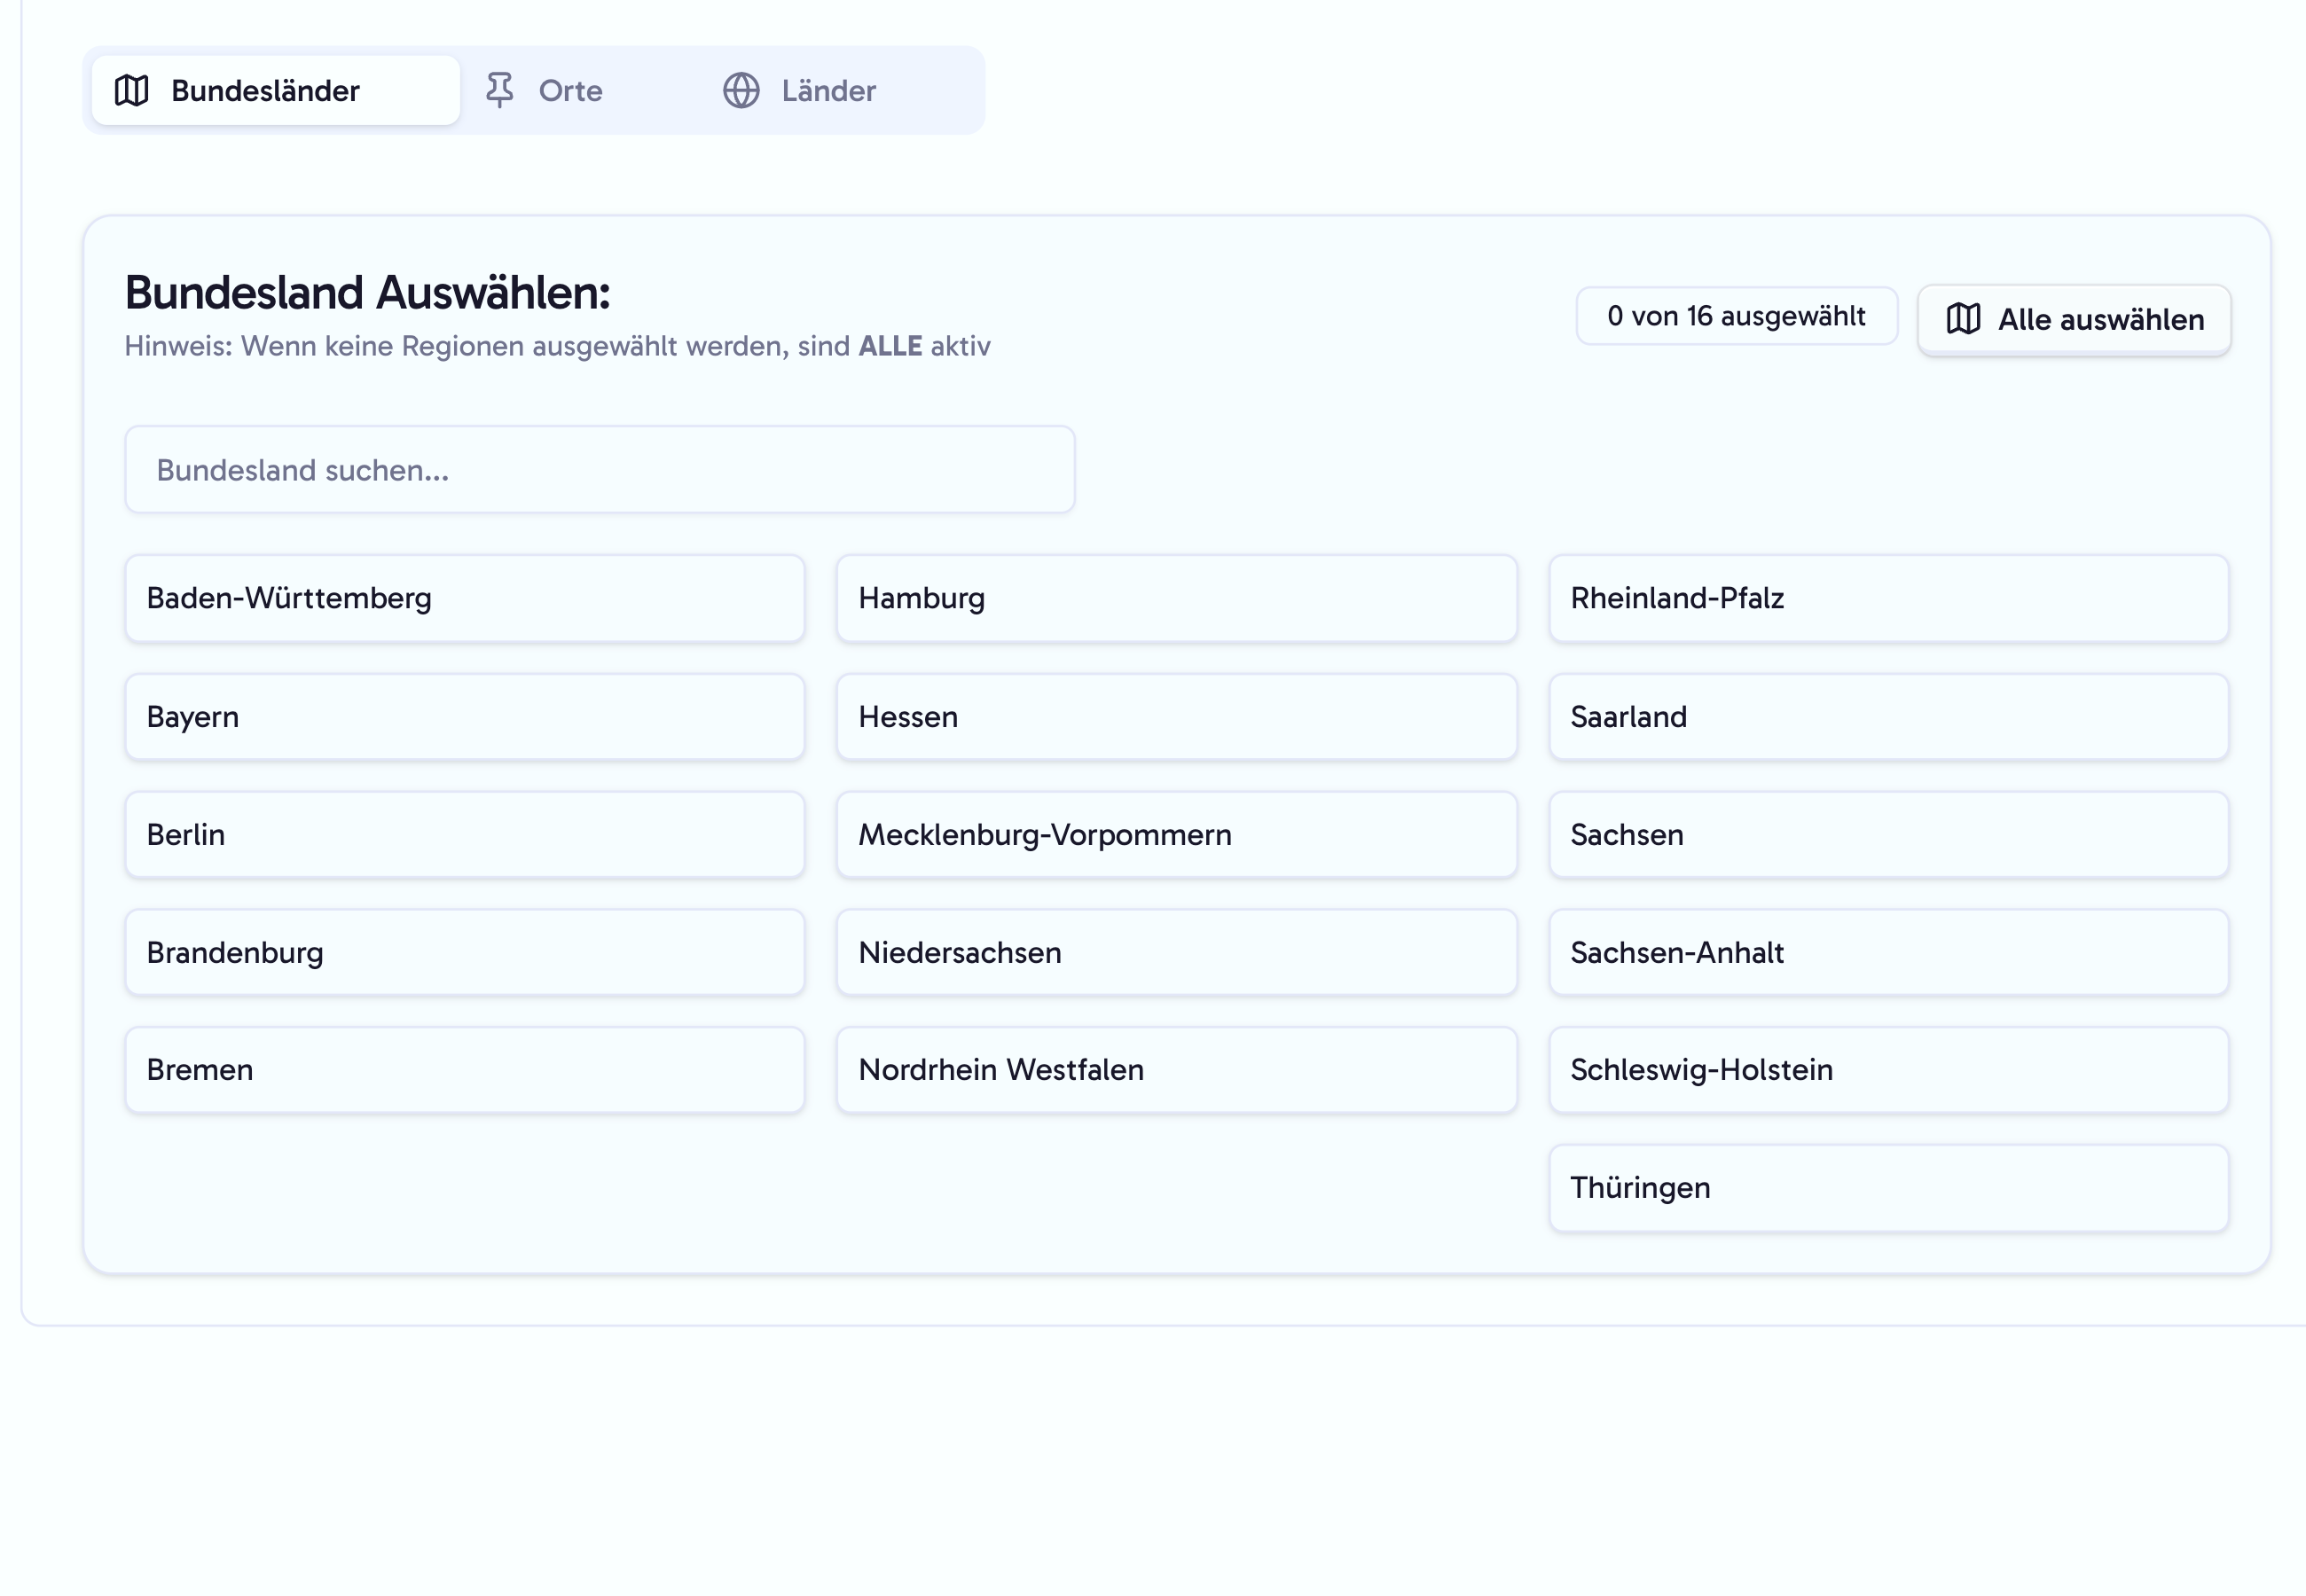
Task: Click the 0 von 16 ausgewählt counter
Action: click(x=1737, y=316)
